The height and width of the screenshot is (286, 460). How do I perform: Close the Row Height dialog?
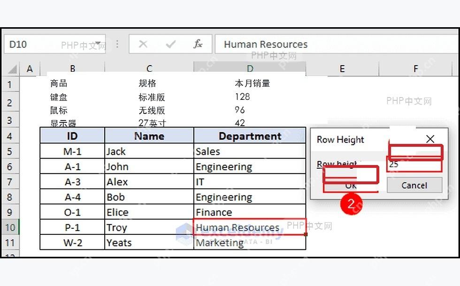click(x=430, y=139)
